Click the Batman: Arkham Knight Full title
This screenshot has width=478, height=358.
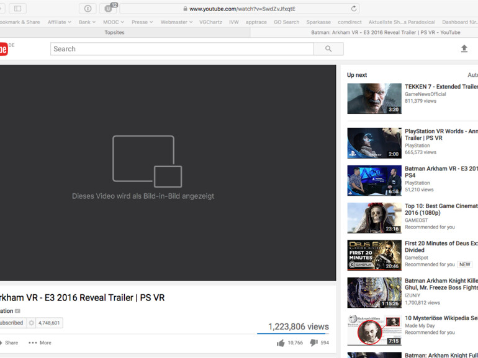(441, 355)
